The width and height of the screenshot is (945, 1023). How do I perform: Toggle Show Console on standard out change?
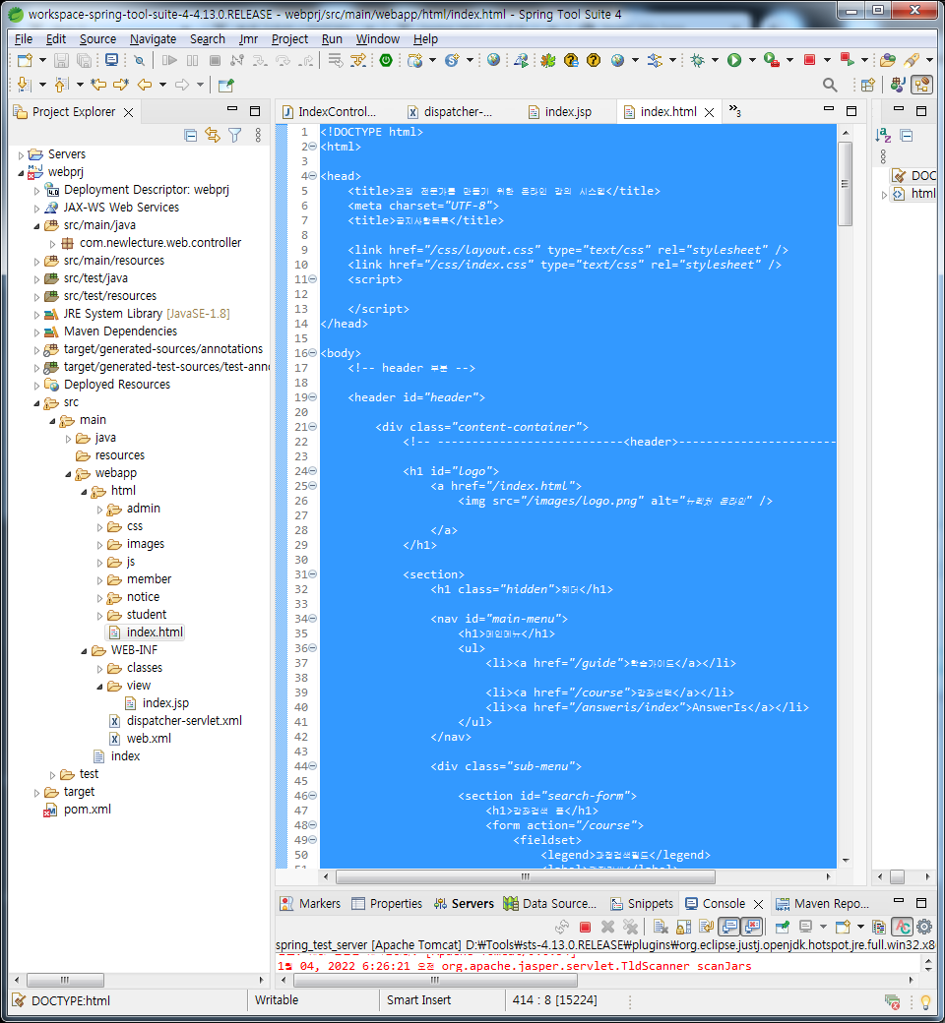(728, 927)
